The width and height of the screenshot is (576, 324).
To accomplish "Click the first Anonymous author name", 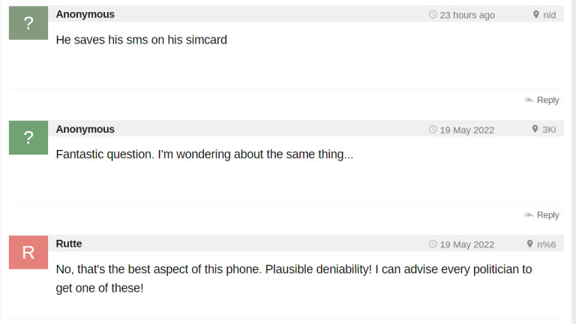I will coord(85,14).
